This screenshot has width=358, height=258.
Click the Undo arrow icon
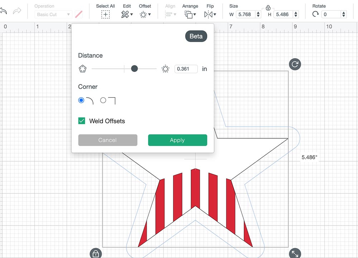click(3, 11)
